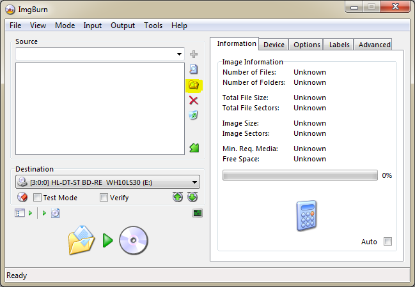Switch to the Advanced tab
415x287 pixels.
[x=373, y=45]
